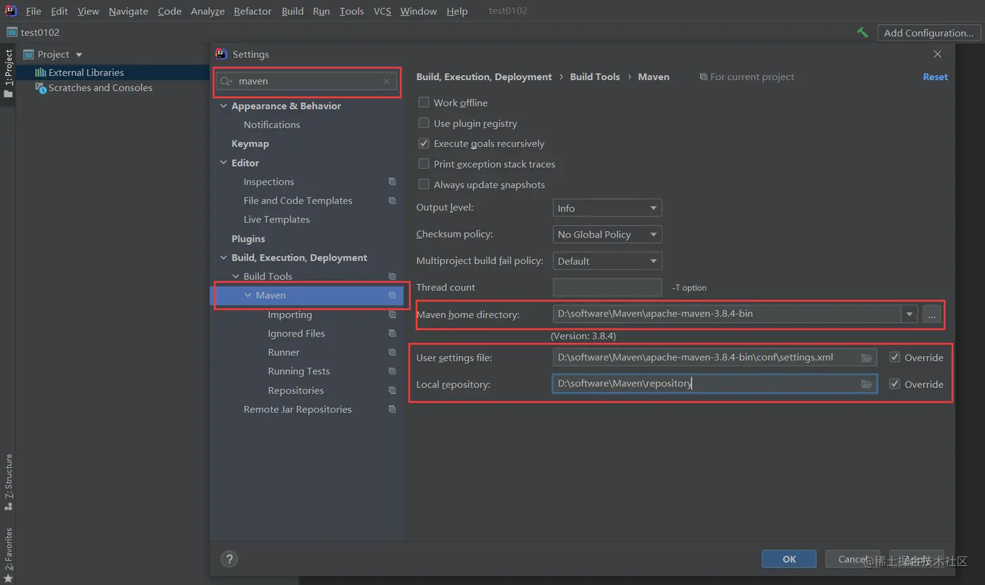The height and width of the screenshot is (585, 985).
Task: Collapse the Appearance & Behavior section
Action: coord(223,106)
